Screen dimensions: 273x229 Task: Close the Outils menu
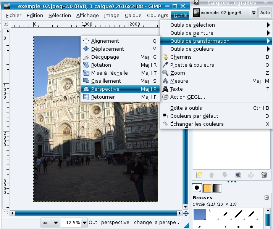(x=180, y=16)
